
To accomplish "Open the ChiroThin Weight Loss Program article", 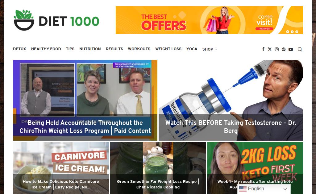I will [x=85, y=127].
